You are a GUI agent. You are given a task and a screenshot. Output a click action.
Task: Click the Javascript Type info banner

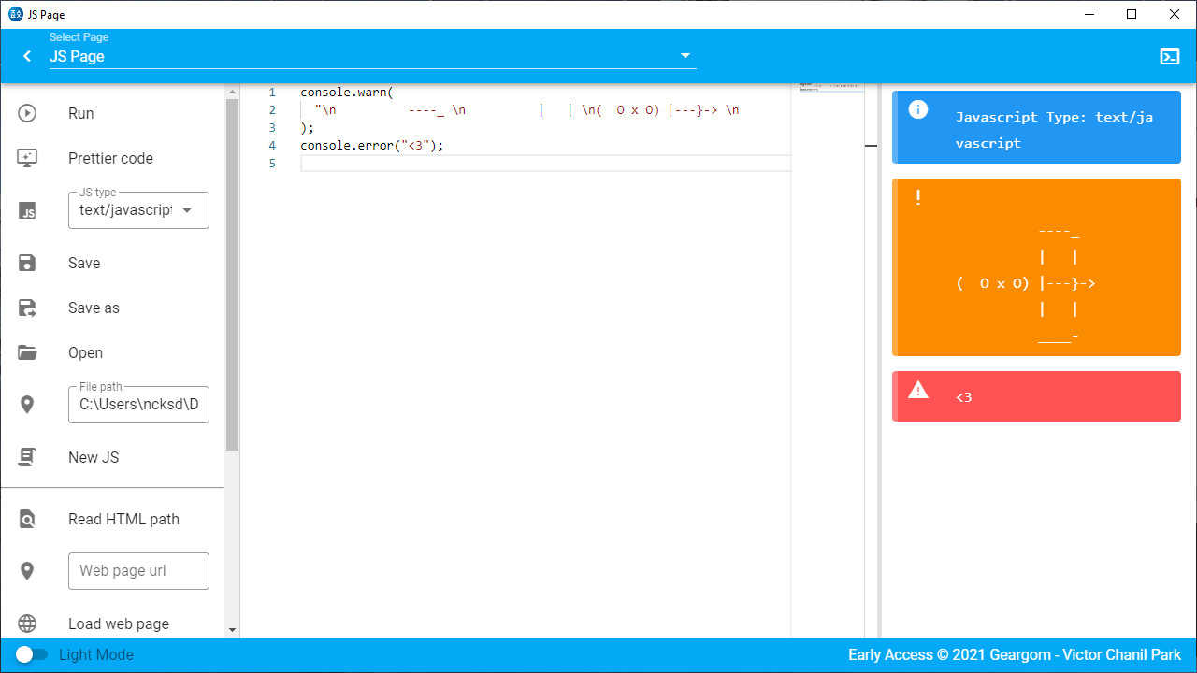point(1036,126)
